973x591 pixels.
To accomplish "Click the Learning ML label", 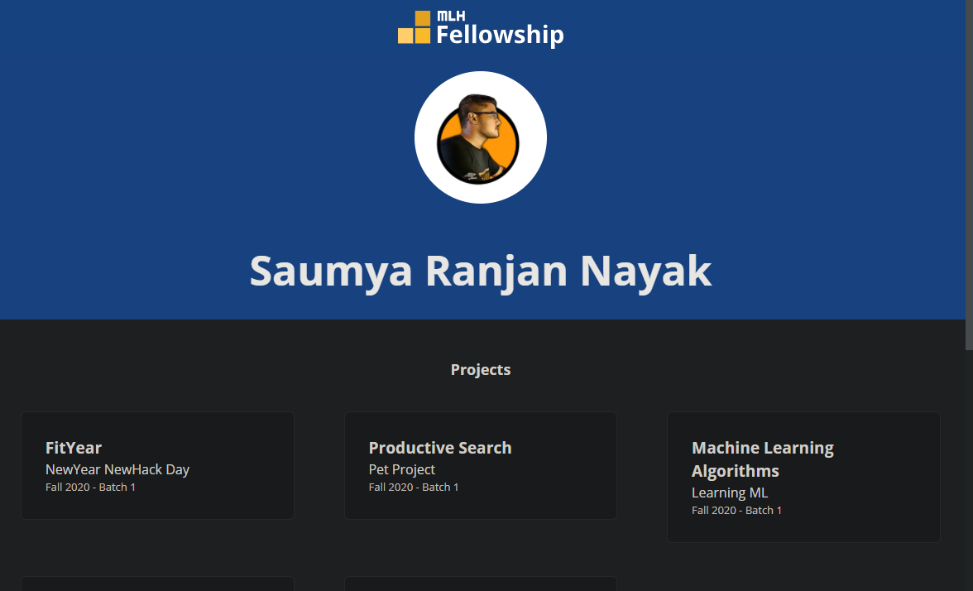I will pos(730,492).
